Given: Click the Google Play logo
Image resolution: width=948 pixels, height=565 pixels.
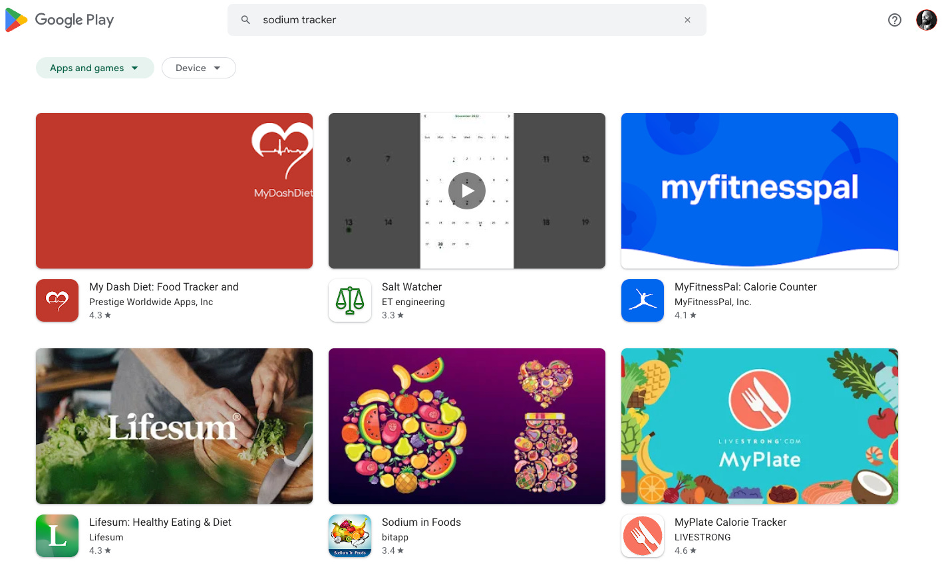Looking at the screenshot, I should pos(60,20).
